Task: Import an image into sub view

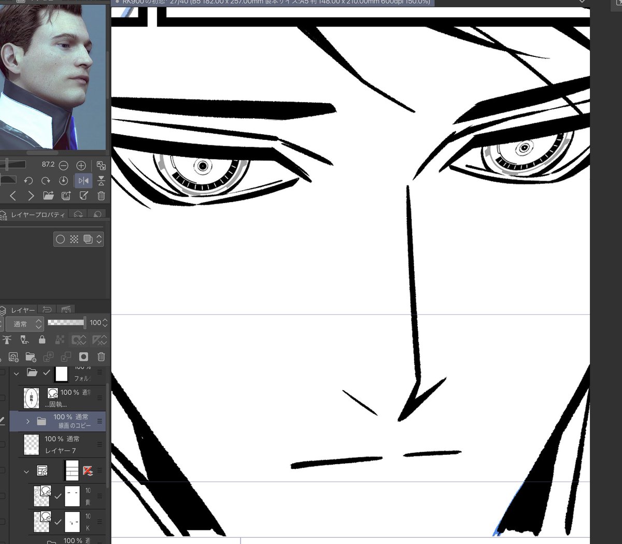Action: coord(48,195)
